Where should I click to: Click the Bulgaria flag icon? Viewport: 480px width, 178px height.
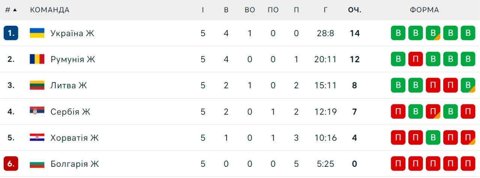point(37,164)
